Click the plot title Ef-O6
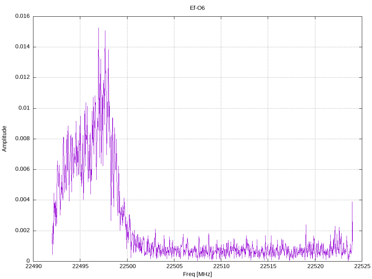372x279 pixels. (x=197, y=8)
